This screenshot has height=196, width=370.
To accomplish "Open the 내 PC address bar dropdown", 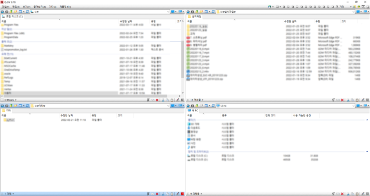I will pos(354,106).
